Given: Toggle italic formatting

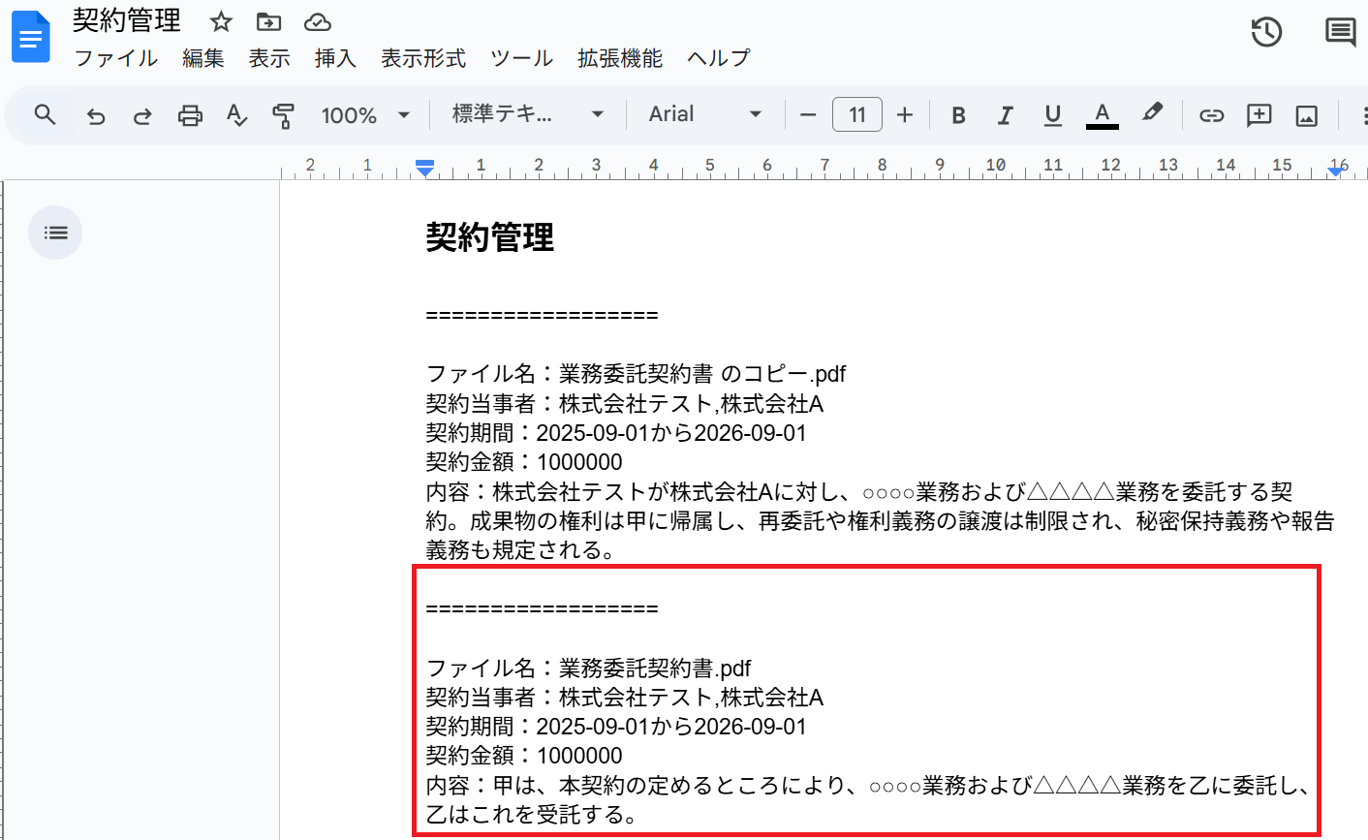Looking at the screenshot, I should (x=1005, y=115).
